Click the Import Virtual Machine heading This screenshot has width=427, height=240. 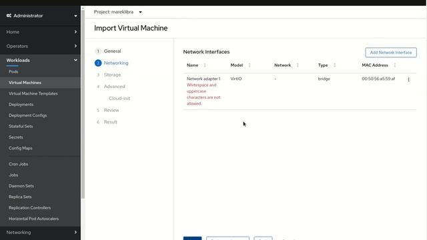pyautogui.click(x=131, y=28)
